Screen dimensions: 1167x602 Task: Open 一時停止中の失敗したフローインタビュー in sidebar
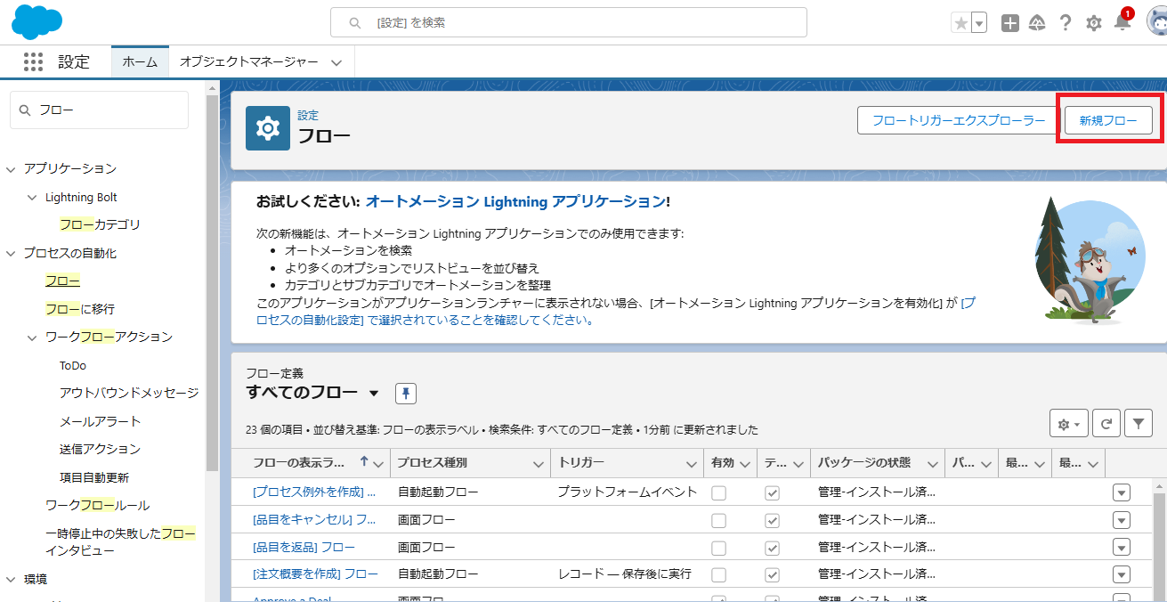coord(120,541)
